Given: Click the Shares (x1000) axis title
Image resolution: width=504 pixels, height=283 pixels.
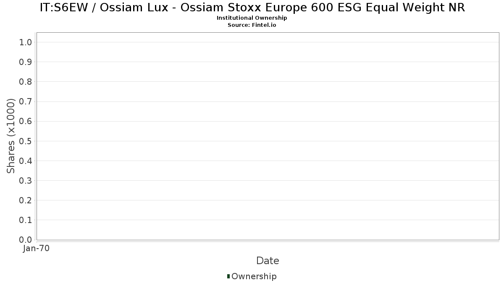Looking at the screenshot, I should coord(11,136).
